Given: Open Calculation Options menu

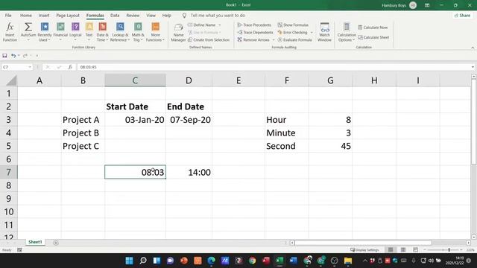Looking at the screenshot, I should coord(346,31).
